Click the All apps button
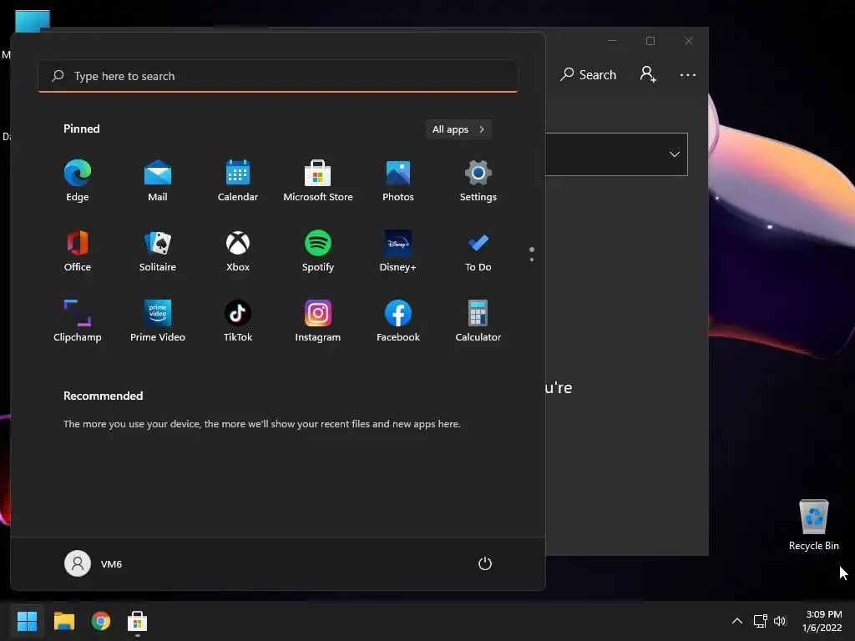The width and height of the screenshot is (855, 641). click(x=458, y=129)
